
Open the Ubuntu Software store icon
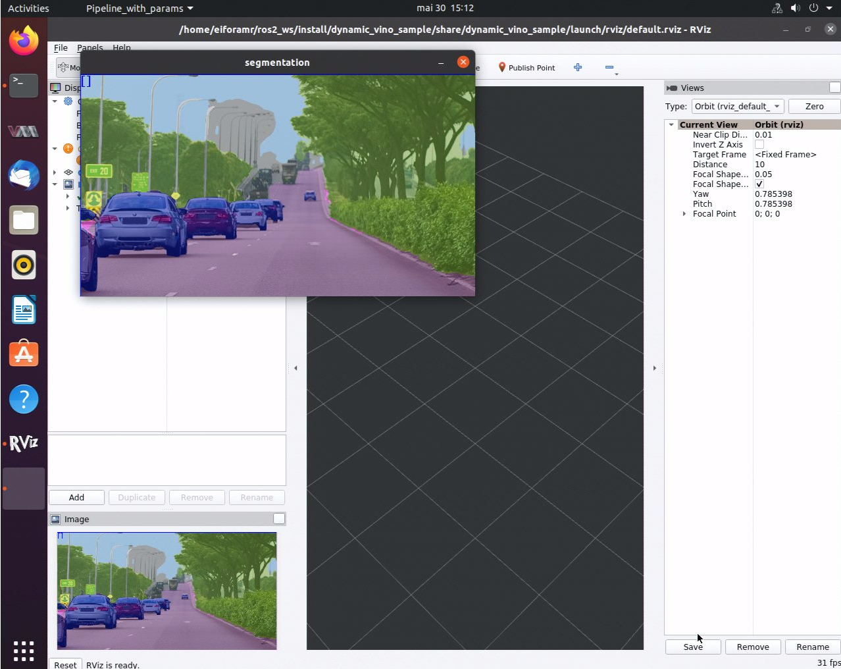click(x=24, y=354)
